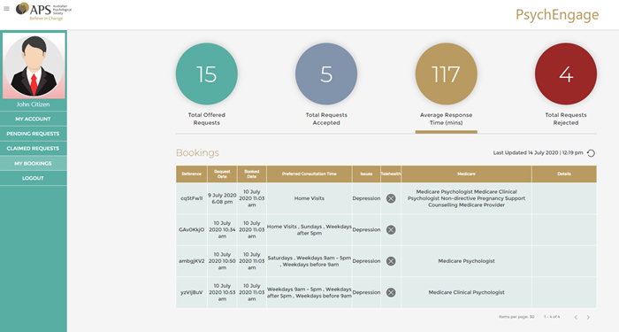Click reference GAv0KkjO cell
This screenshot has width=619, height=332.
coord(192,229)
